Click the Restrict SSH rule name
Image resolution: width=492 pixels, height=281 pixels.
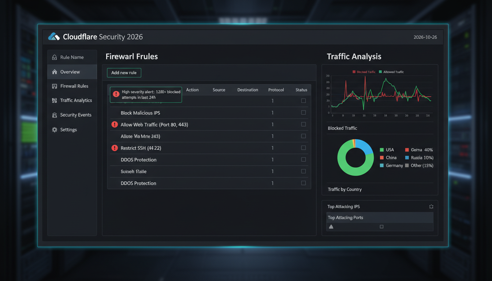pos(141,148)
